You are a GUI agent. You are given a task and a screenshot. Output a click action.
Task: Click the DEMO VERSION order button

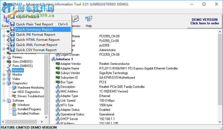tap(205, 21)
